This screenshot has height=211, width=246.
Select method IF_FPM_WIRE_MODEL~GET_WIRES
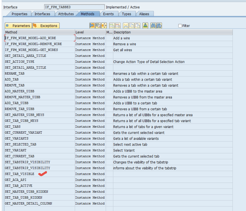(40, 50)
